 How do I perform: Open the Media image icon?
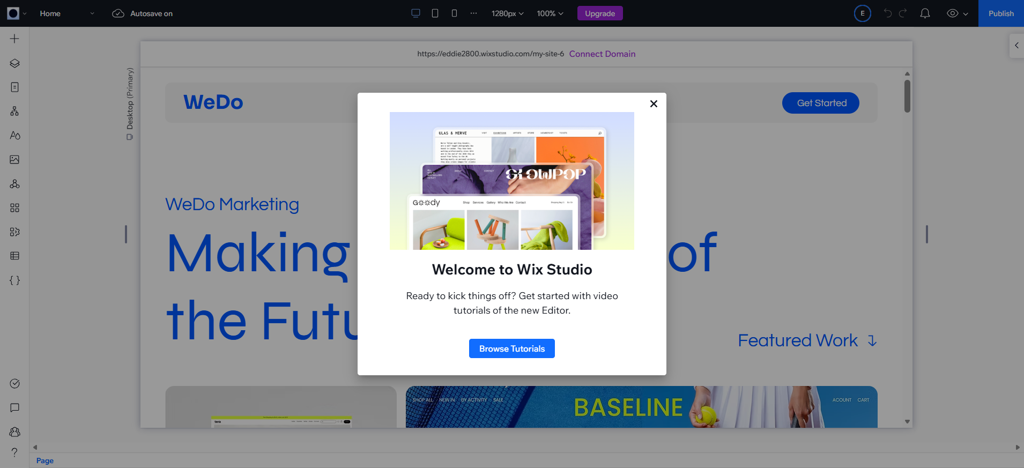click(x=14, y=159)
